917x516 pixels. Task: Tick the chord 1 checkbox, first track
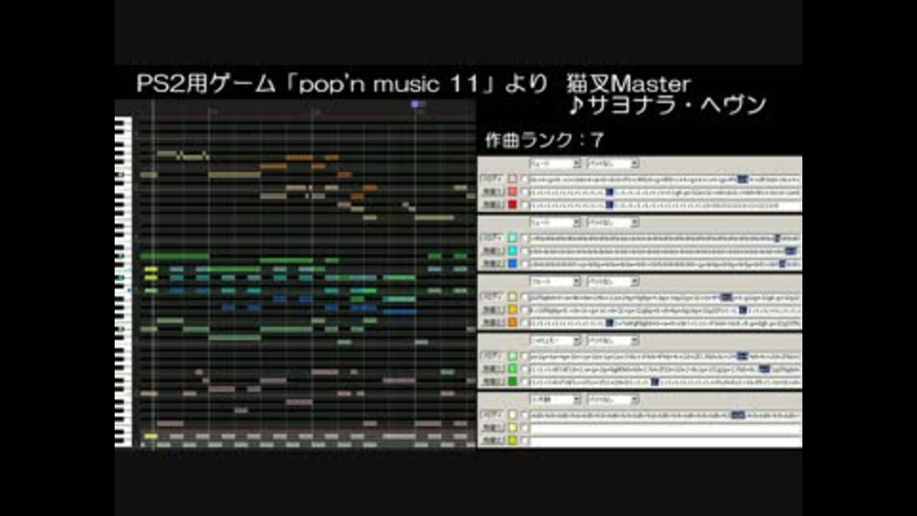coord(524,192)
